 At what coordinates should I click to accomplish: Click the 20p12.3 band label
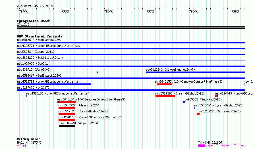click(23, 24)
